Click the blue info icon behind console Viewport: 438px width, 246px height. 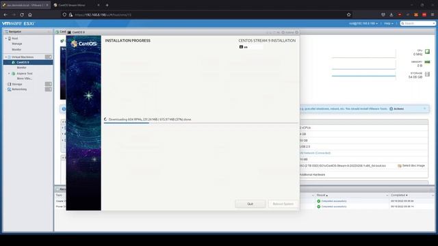pos(64,109)
